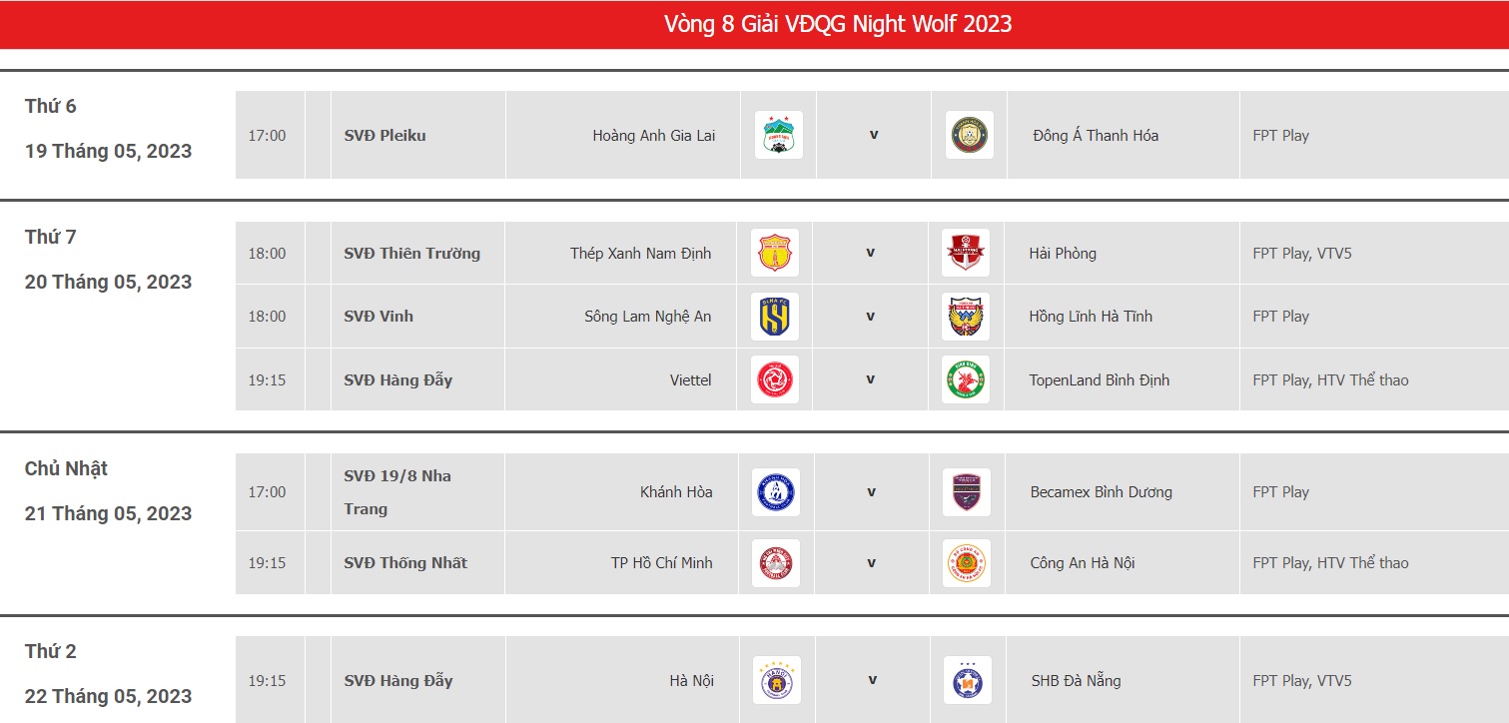
Task: Click the Khánh Hòa team logo
Action: coord(775,492)
